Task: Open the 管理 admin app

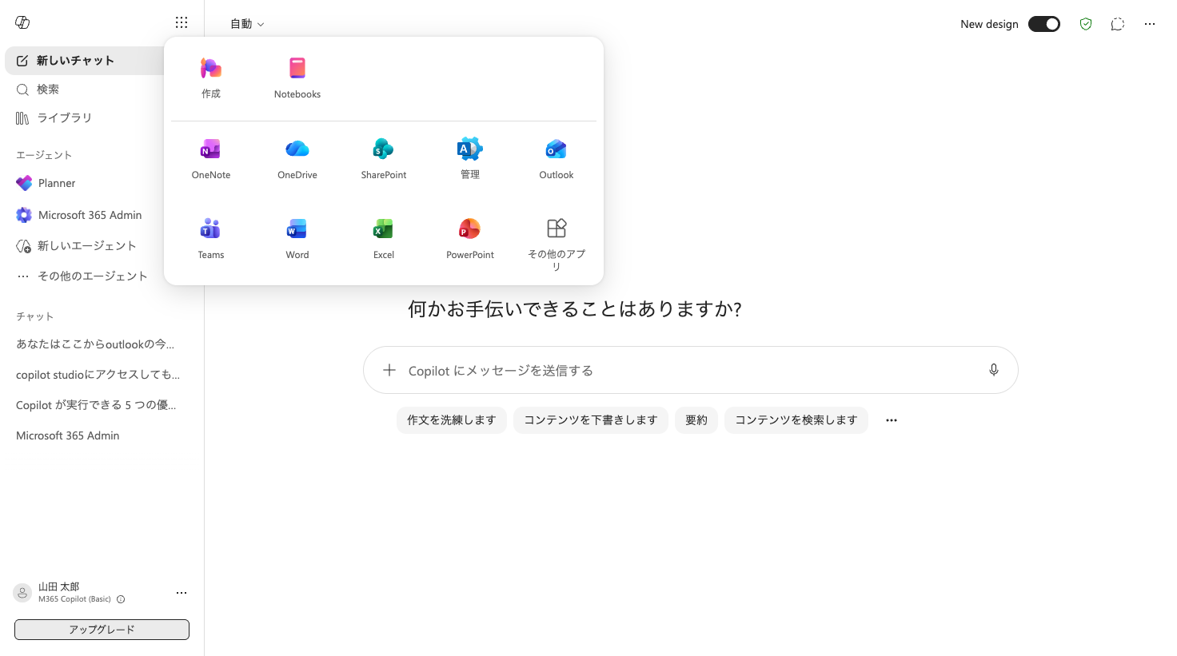Action: [x=470, y=159]
